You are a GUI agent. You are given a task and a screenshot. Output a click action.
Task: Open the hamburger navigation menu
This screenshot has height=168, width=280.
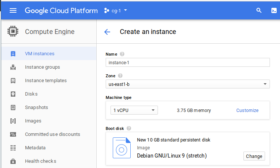[13, 10]
